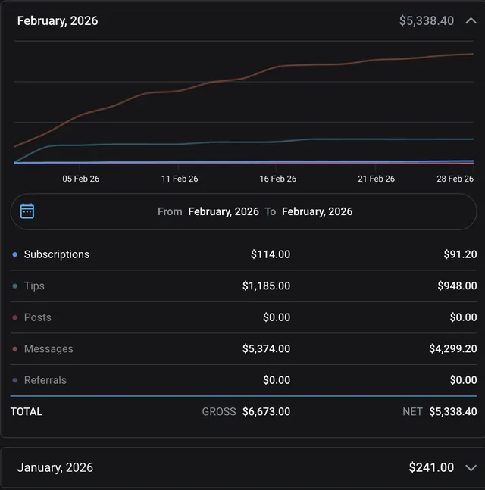
Task: Click the gross total $6,673.00
Action: coord(267,411)
